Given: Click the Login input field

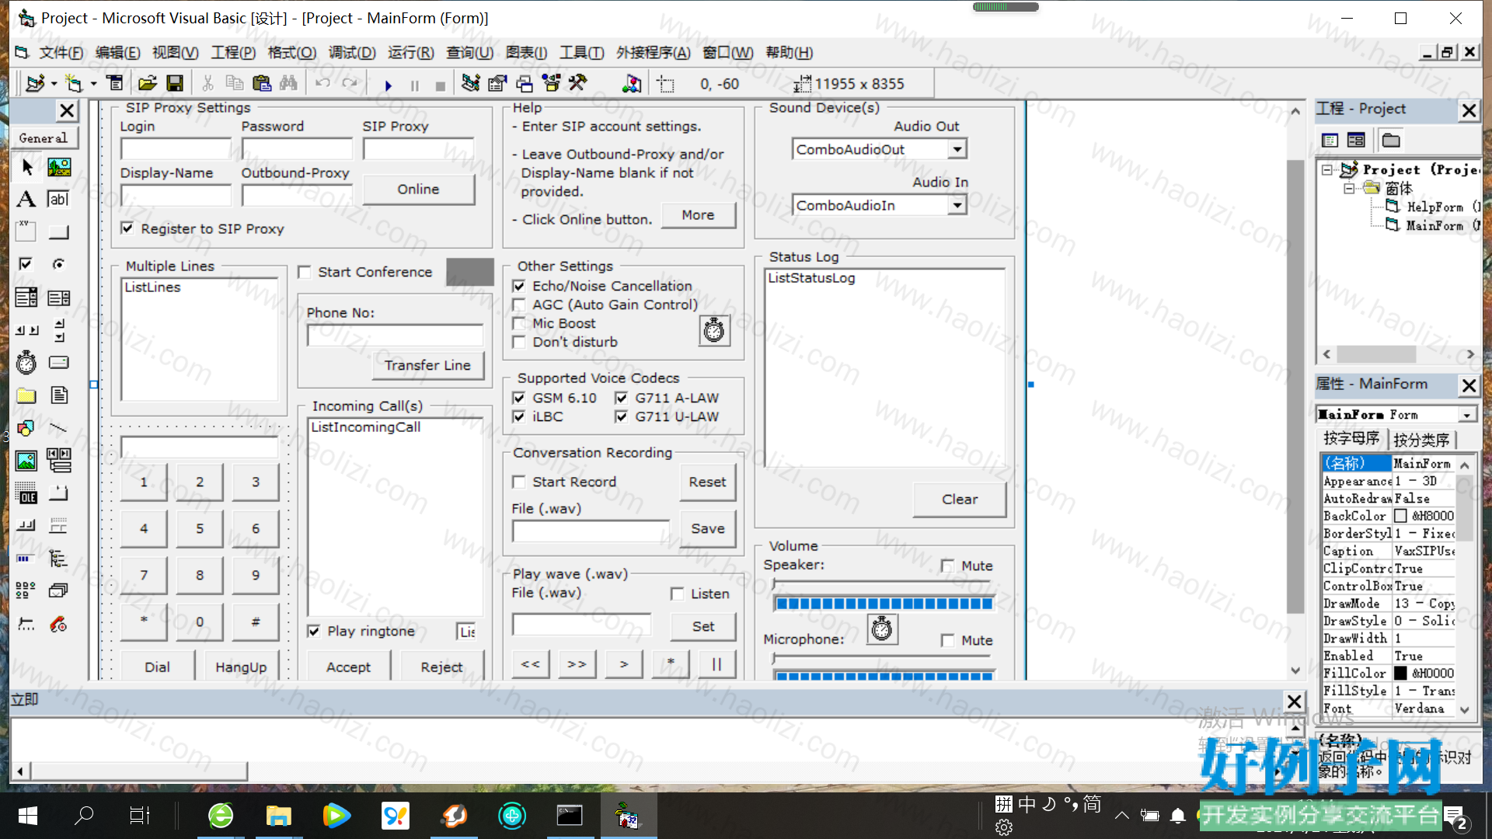Looking at the screenshot, I should pos(176,148).
